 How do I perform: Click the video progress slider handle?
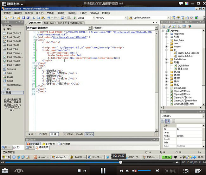click(x=121, y=162)
